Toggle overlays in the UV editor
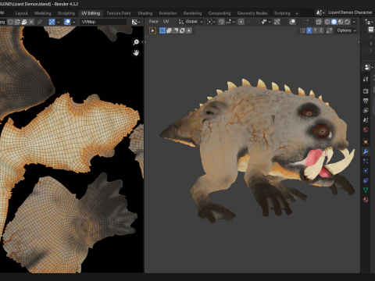Image resolution: width=375 pixels, height=281 pixels. 67,22
